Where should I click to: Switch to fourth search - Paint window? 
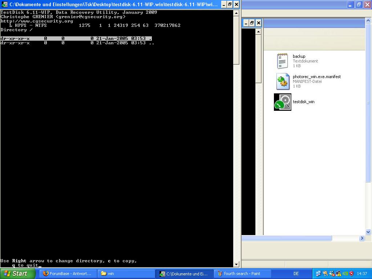[x=242, y=274]
